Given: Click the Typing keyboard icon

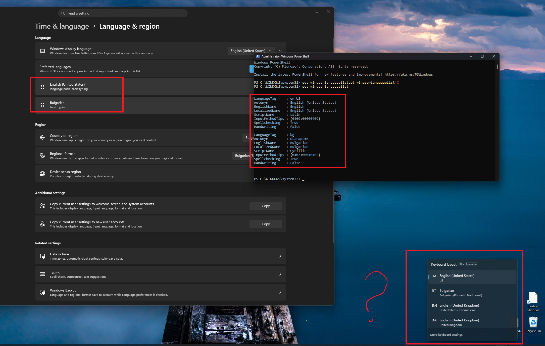Looking at the screenshot, I should (42, 274).
